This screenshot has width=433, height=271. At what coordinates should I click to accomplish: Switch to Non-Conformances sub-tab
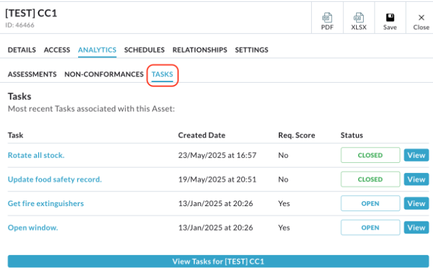pos(104,74)
